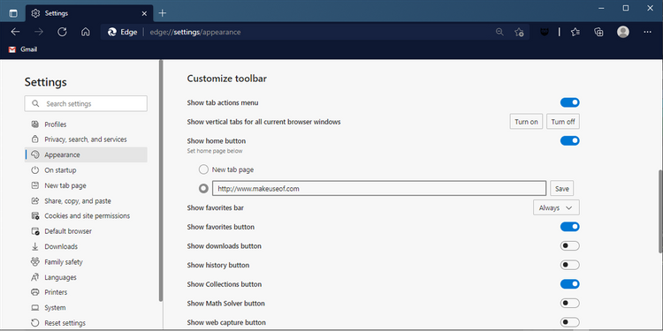This screenshot has height=331, width=663.
Task: Click the vertical tabs icon in title bar
Action: click(13, 13)
